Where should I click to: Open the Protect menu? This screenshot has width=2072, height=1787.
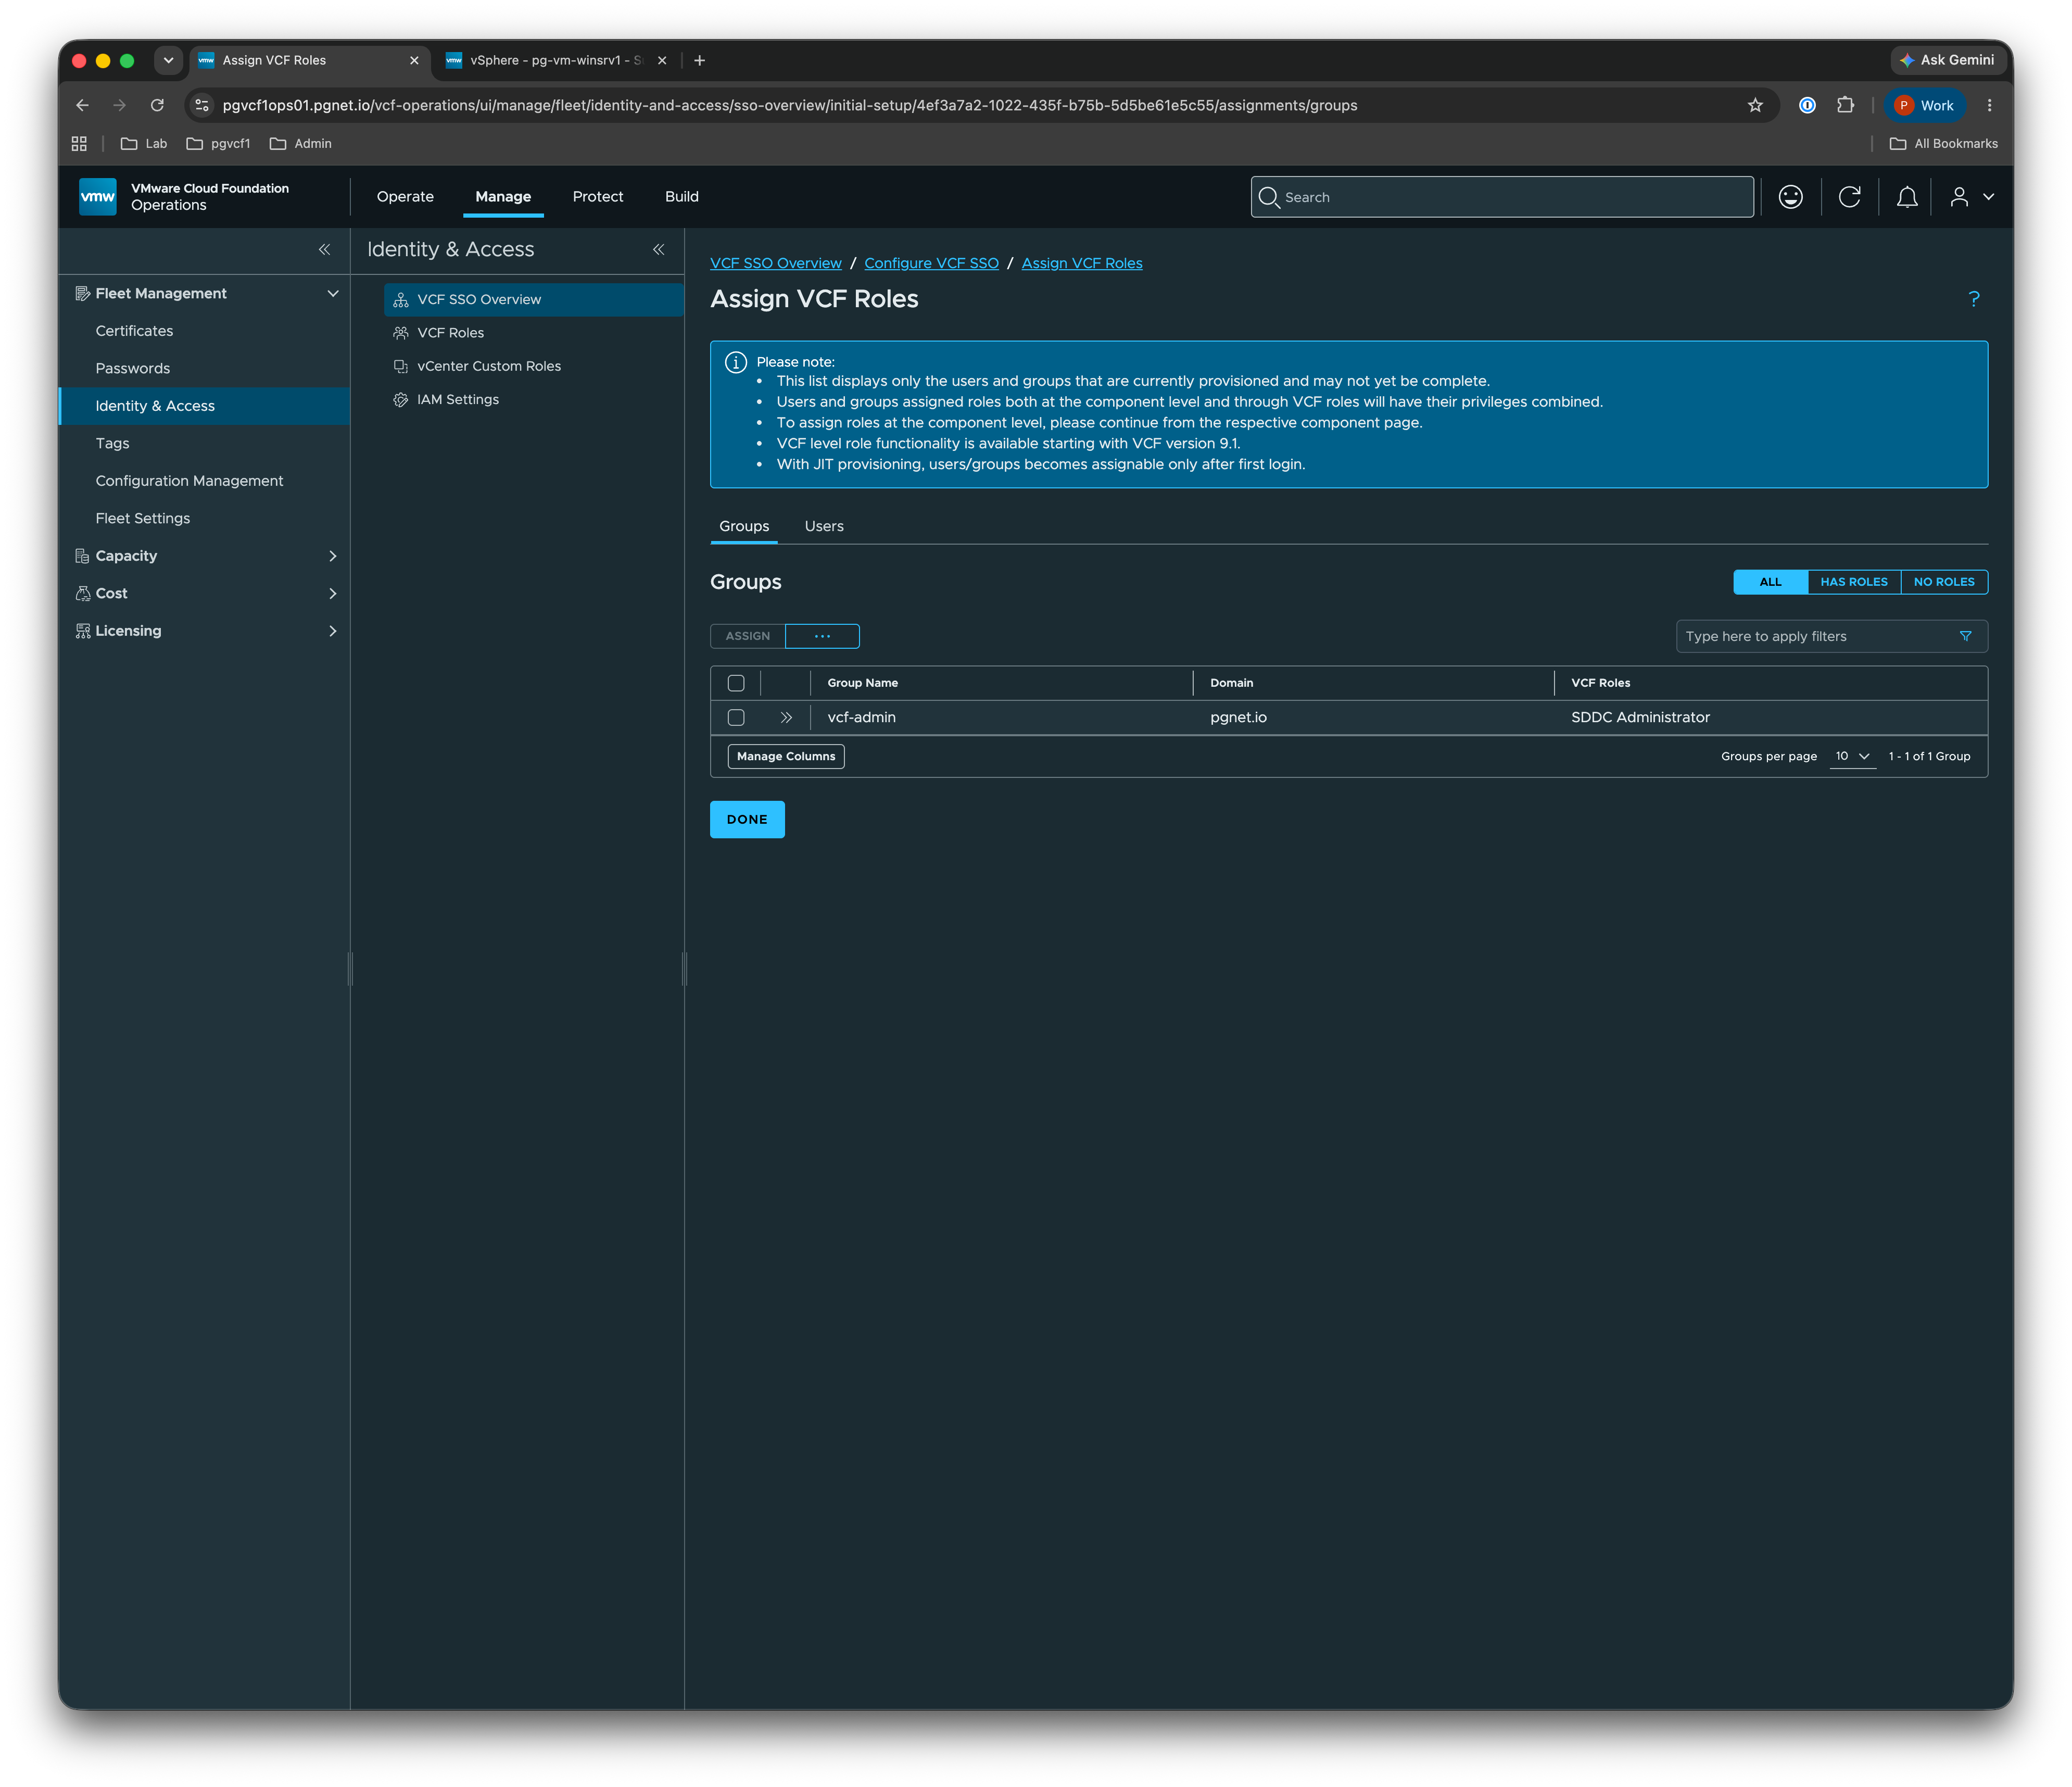coord(598,197)
